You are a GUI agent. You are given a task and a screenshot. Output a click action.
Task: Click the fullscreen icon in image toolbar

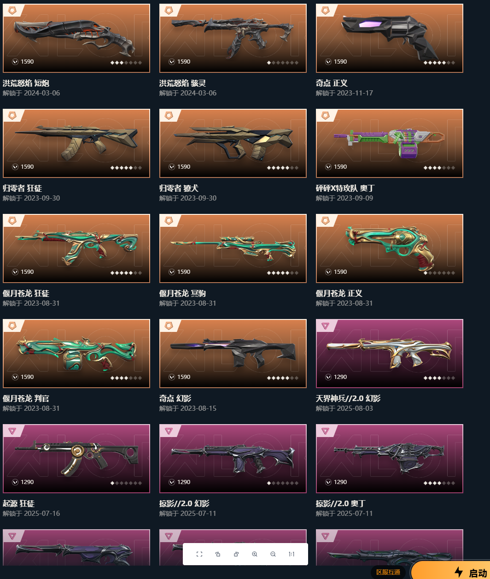(x=199, y=554)
